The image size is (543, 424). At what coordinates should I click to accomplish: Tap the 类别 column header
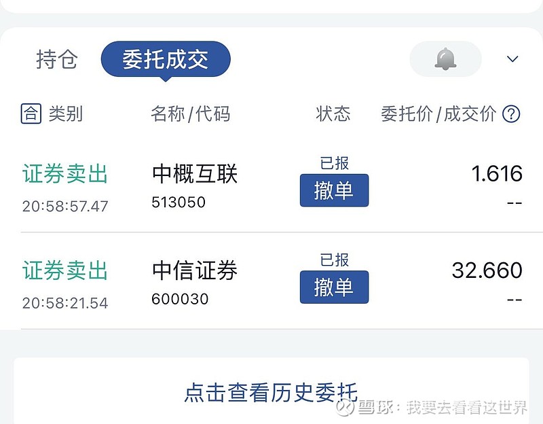[x=66, y=114]
